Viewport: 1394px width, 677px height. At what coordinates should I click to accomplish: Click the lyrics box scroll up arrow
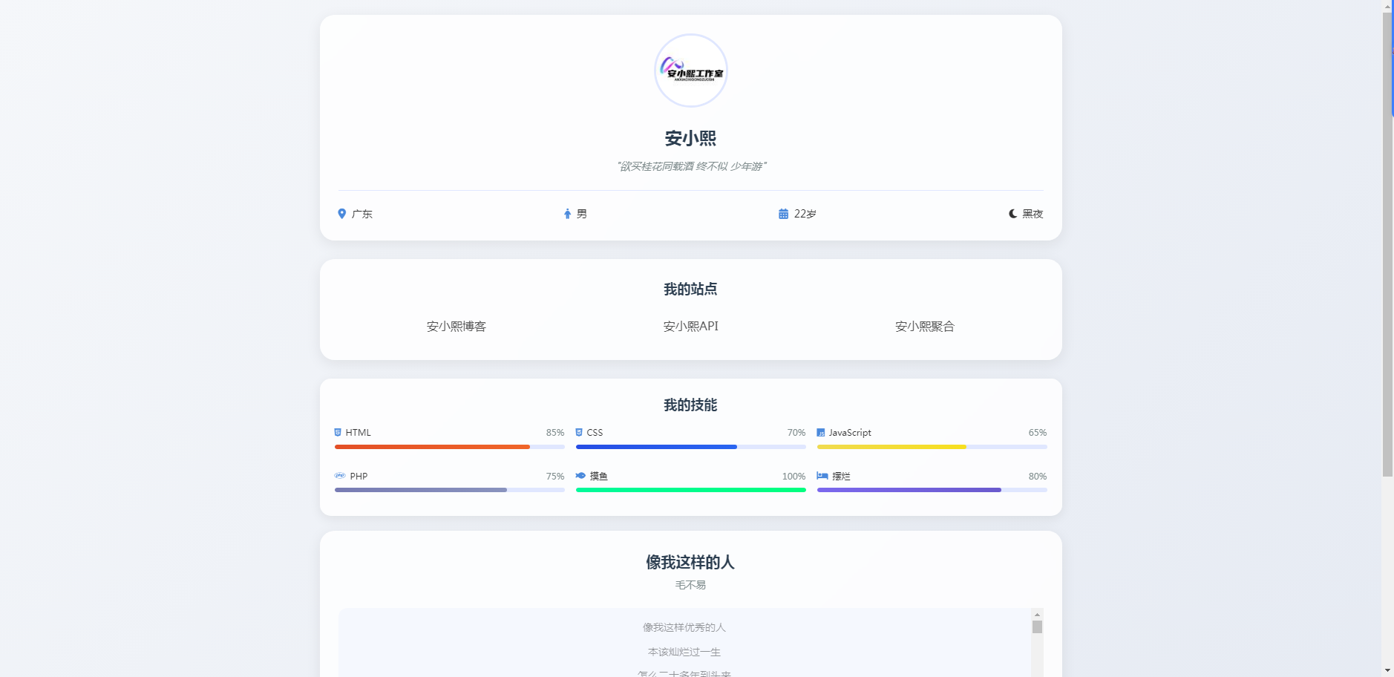[1037, 615]
